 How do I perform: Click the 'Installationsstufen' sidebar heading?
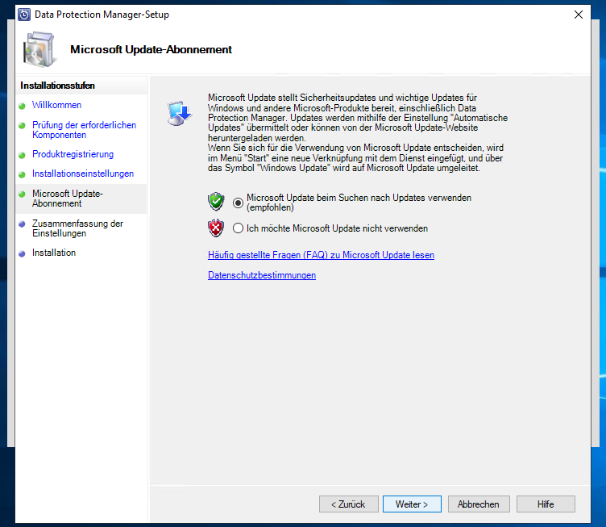(x=57, y=86)
